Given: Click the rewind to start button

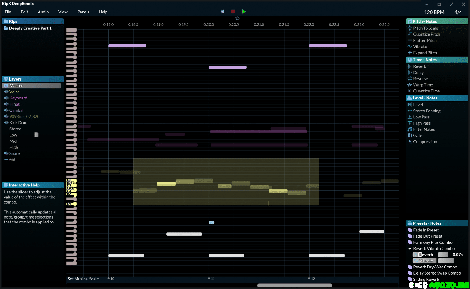Looking at the screenshot, I should pos(222,12).
